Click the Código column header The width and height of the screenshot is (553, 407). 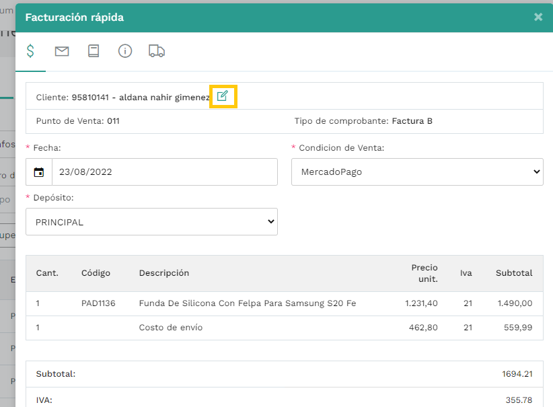pos(96,273)
